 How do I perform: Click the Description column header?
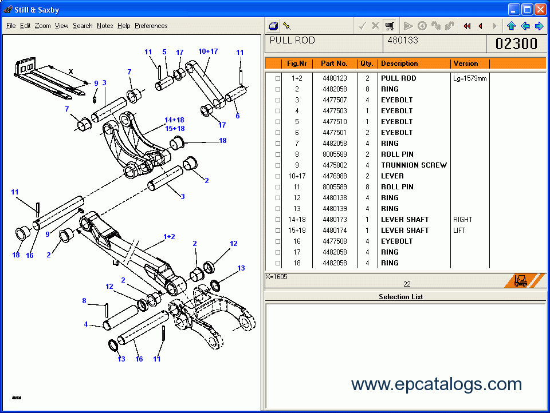point(414,63)
